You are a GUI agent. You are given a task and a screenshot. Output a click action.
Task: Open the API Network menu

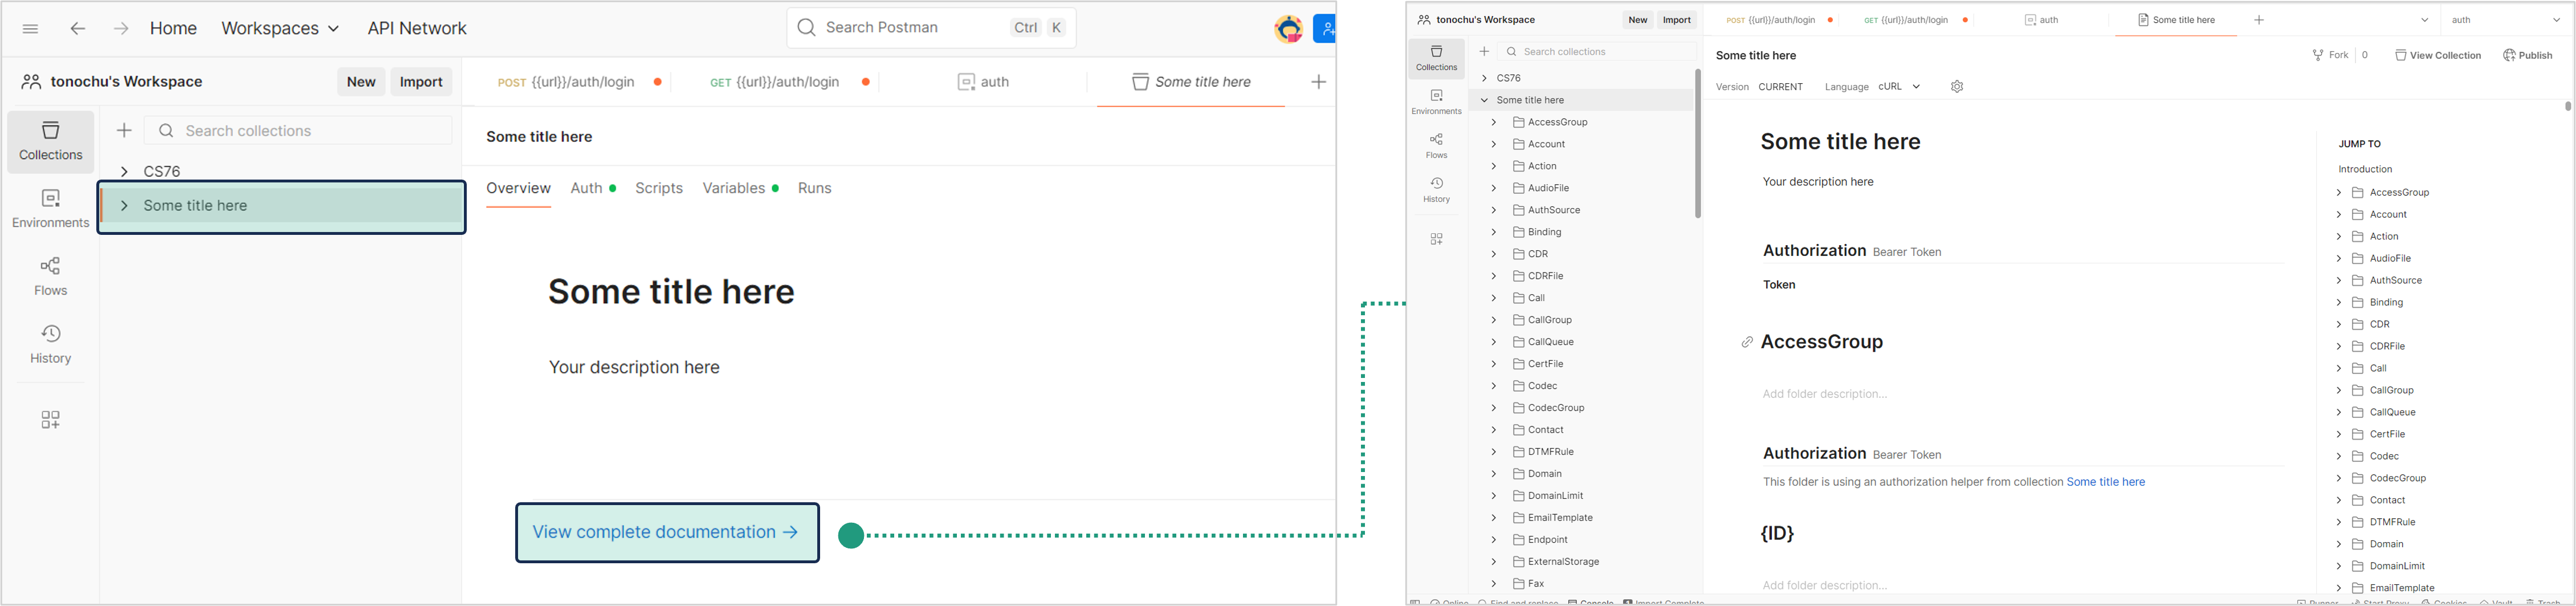(417, 29)
